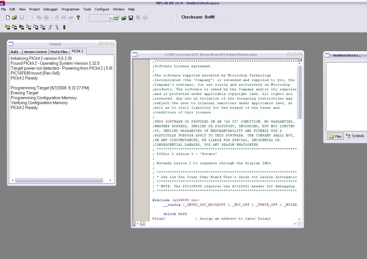
Task: Click the Untitled Workspace window menu icon
Action: [x=327, y=55]
